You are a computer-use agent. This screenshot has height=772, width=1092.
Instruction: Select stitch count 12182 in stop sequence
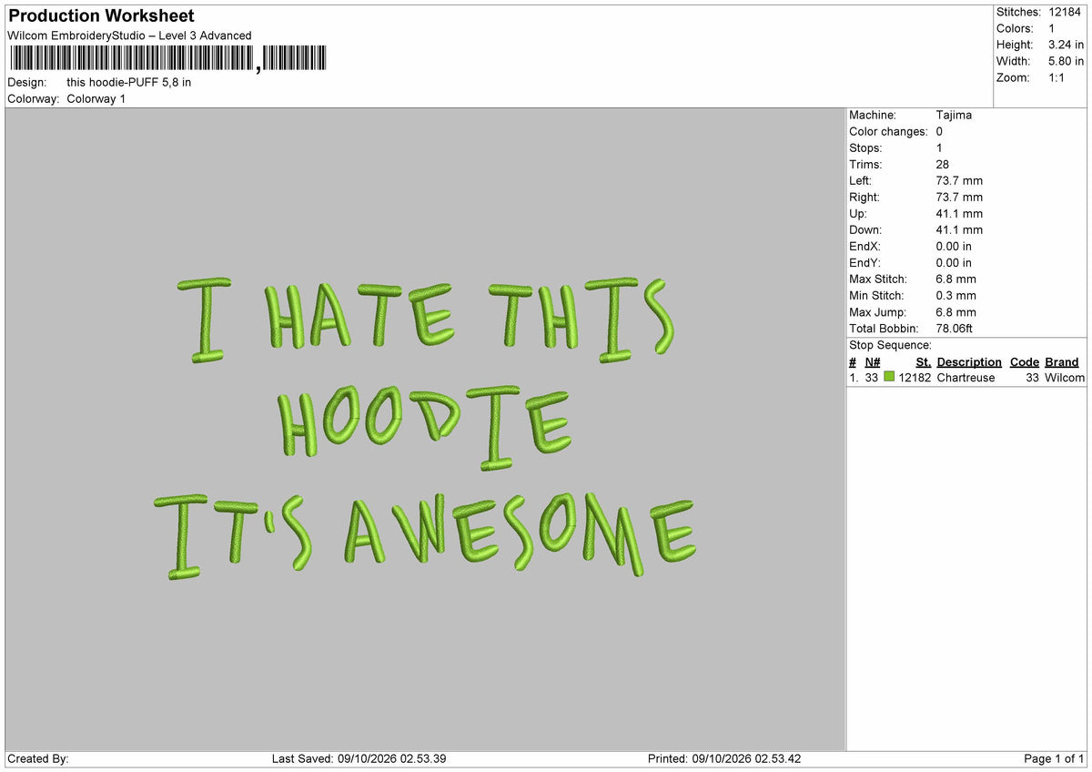915,377
